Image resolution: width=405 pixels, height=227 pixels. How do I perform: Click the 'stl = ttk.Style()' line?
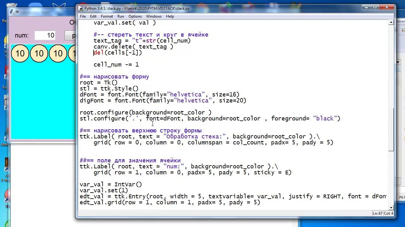point(109,89)
